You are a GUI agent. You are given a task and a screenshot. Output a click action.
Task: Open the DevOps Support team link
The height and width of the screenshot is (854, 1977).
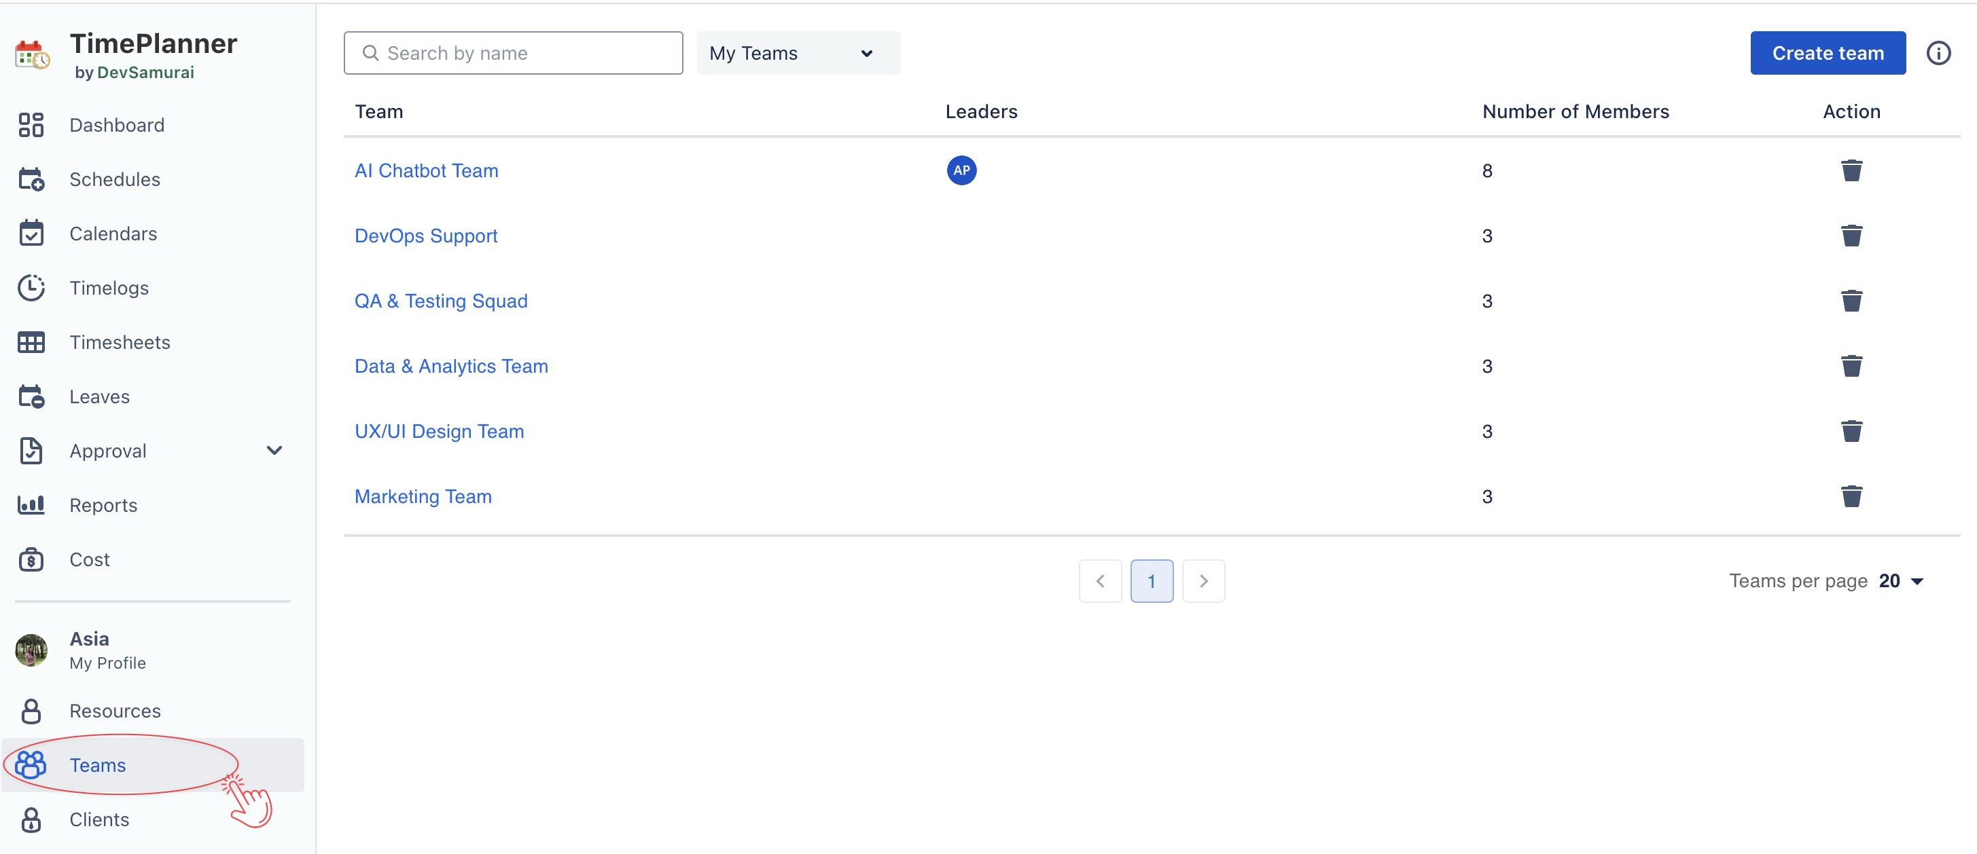coord(425,236)
